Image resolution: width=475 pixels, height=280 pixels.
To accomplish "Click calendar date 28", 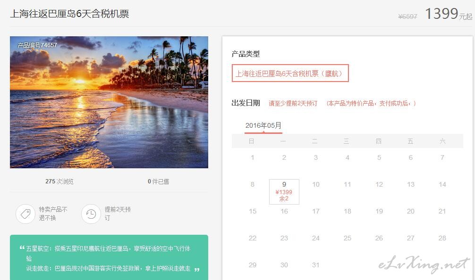I will coord(442,238).
